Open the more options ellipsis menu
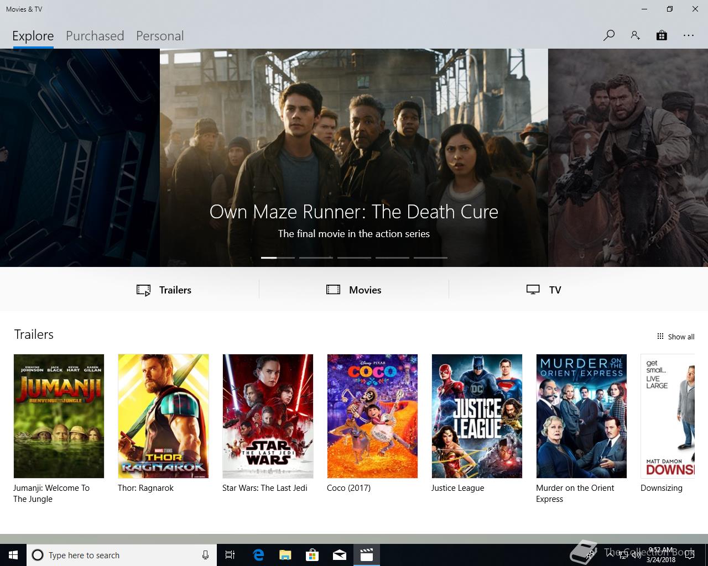Image resolution: width=708 pixels, height=566 pixels. (x=688, y=35)
